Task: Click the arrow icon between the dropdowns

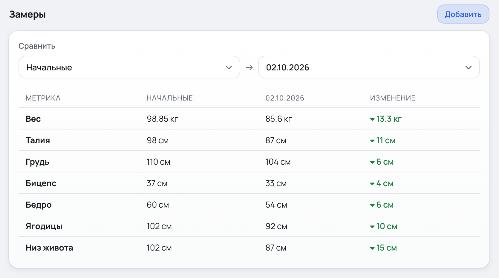Action: 249,67
